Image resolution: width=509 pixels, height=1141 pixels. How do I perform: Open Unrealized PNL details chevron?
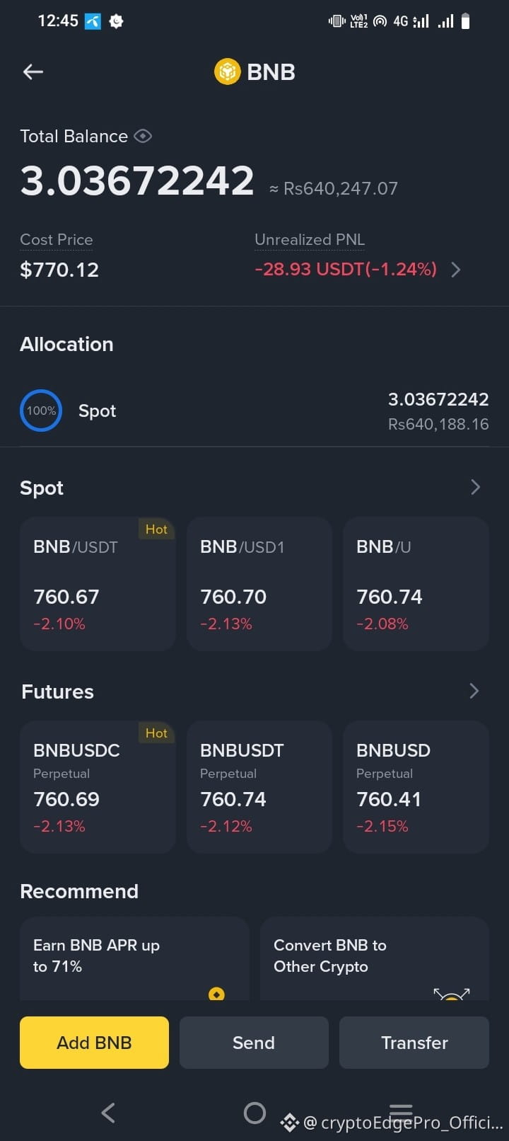(x=456, y=270)
